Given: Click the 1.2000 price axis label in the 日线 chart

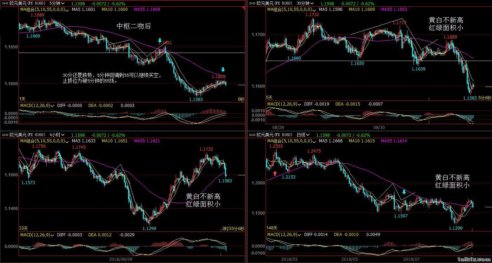Looking at the screenshot, I should (259, 183).
